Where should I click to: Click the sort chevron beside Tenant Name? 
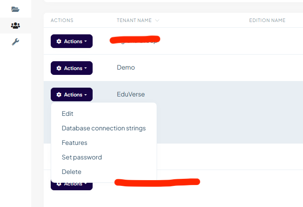(x=157, y=20)
